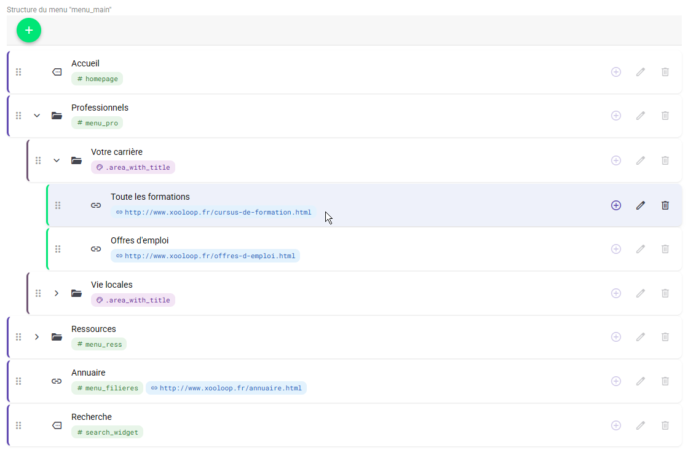Viewport: 688px width, 450px height.
Task: Delete the Recherche menu item
Action: click(x=665, y=425)
